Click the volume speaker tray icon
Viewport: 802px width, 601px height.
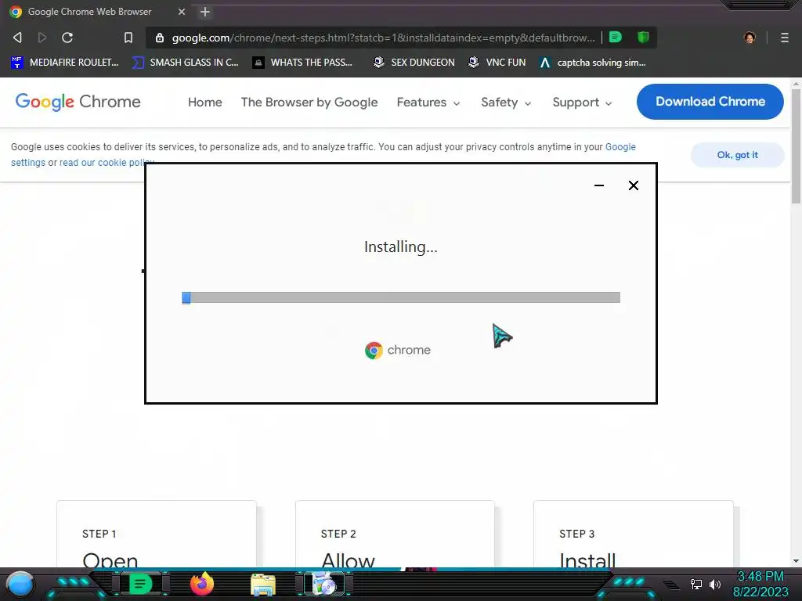click(714, 584)
